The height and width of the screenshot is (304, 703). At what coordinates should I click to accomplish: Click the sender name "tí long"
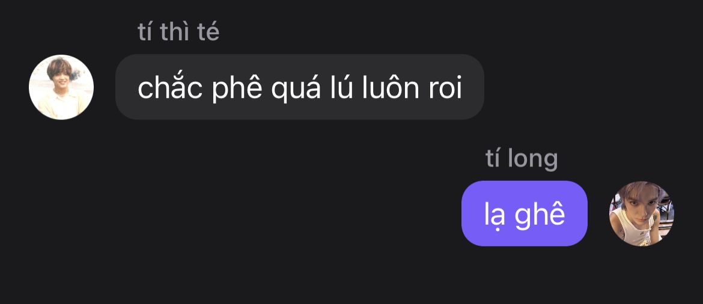(x=522, y=158)
